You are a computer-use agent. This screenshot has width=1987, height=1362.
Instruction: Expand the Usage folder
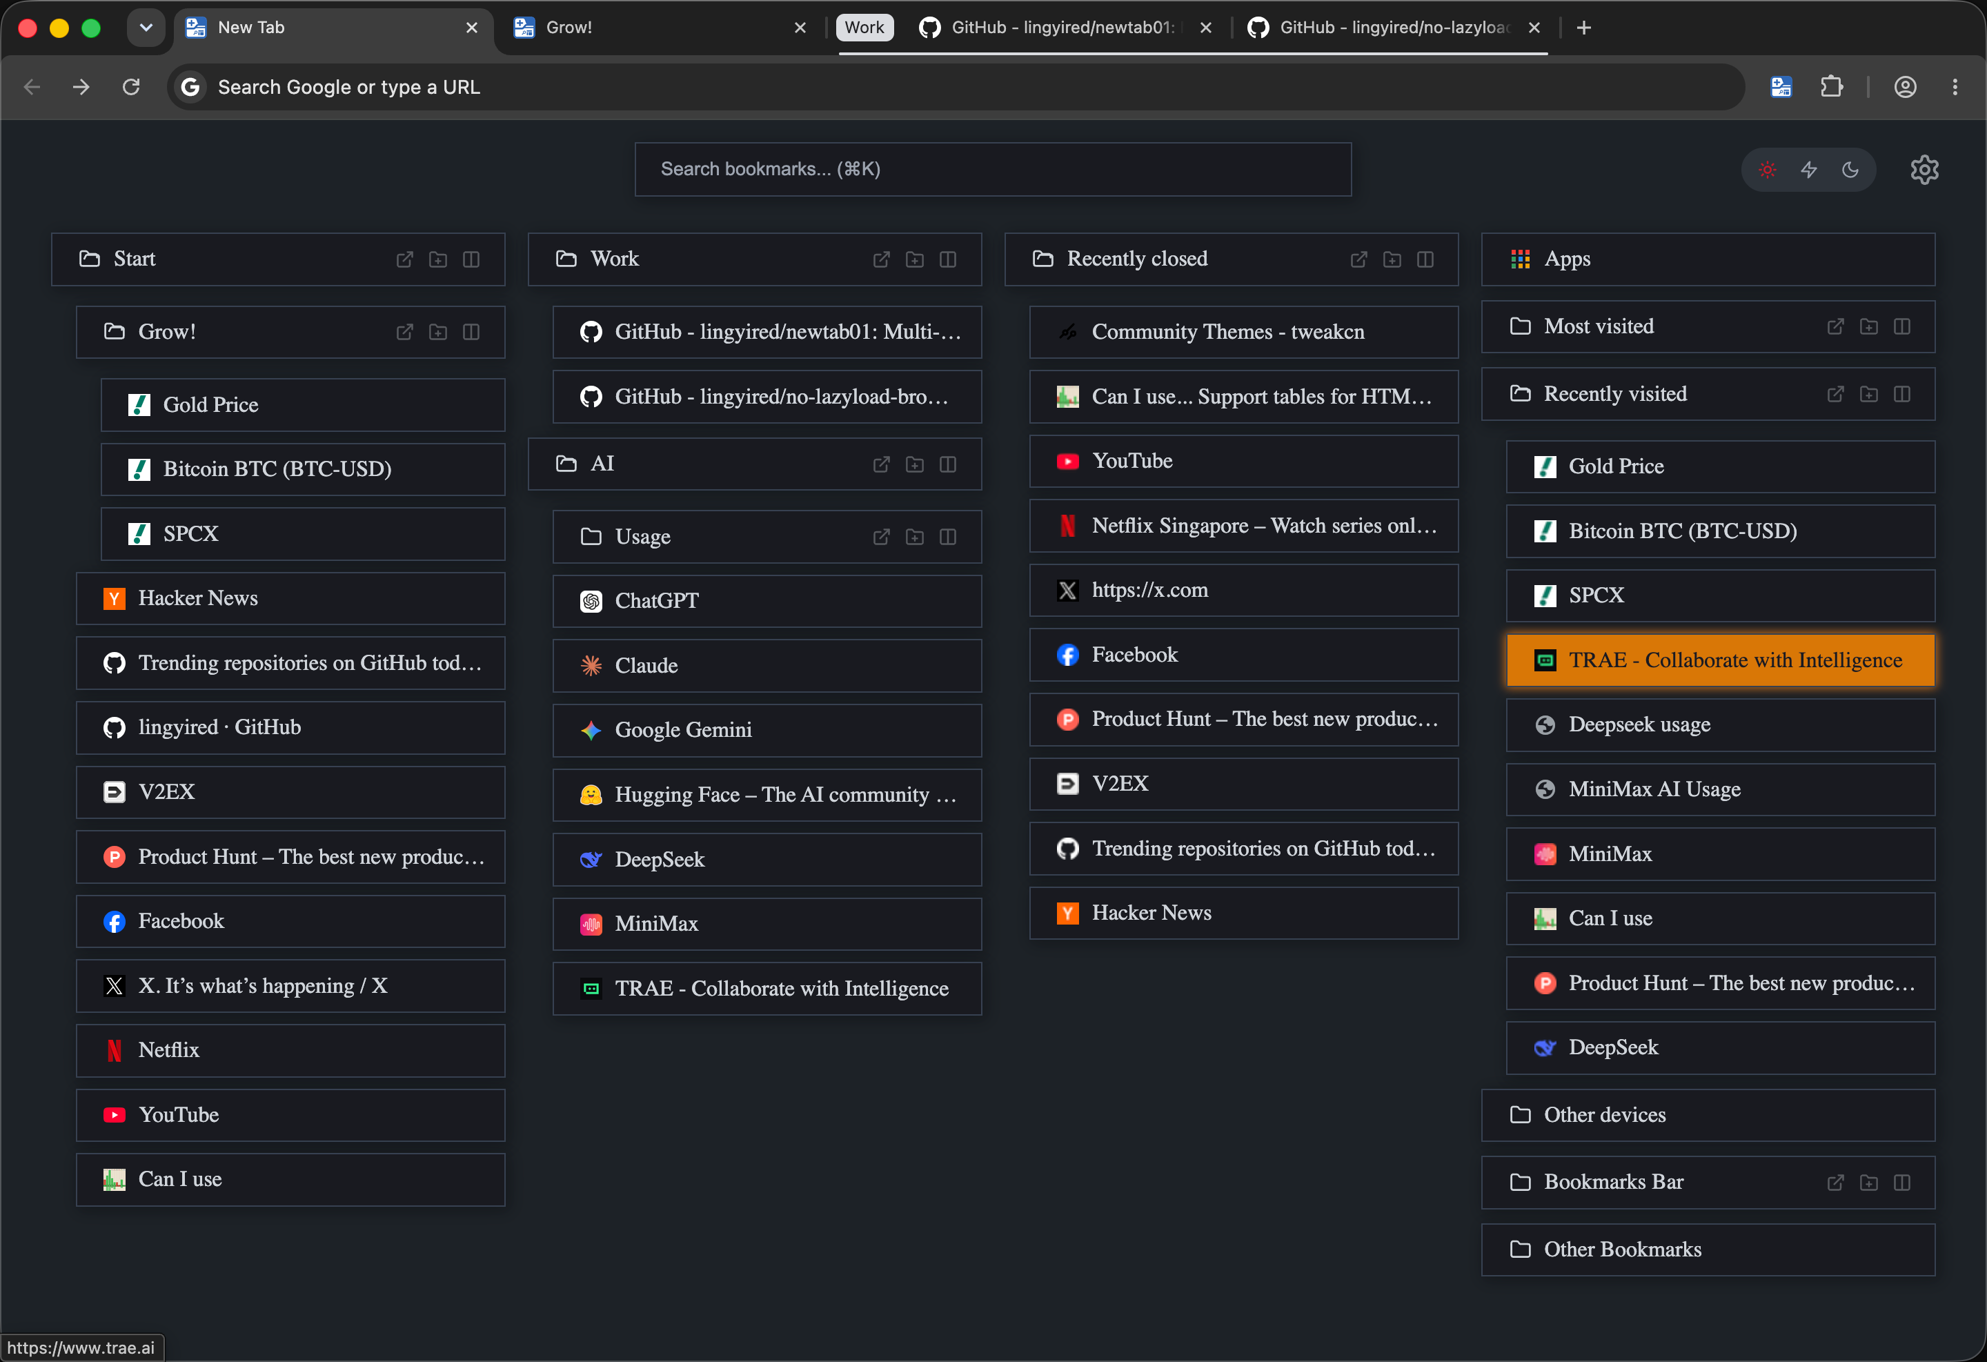[767, 537]
